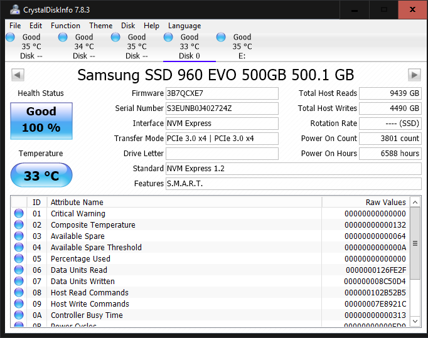This screenshot has width=428, height=338.
Task: Click the Good 100 % health status button
Action: pos(41,121)
